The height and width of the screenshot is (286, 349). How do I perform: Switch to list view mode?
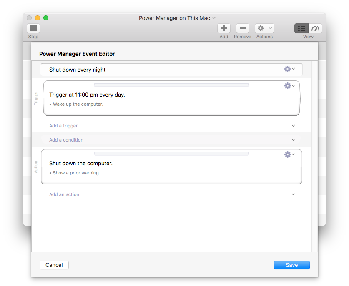(301, 28)
